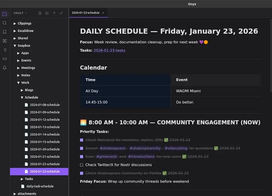Open notifications bell icon
272x196 pixels.
(x=5, y=68)
